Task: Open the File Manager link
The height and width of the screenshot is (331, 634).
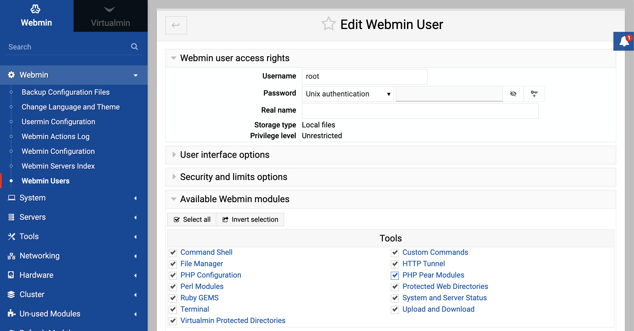Action: 202,264
